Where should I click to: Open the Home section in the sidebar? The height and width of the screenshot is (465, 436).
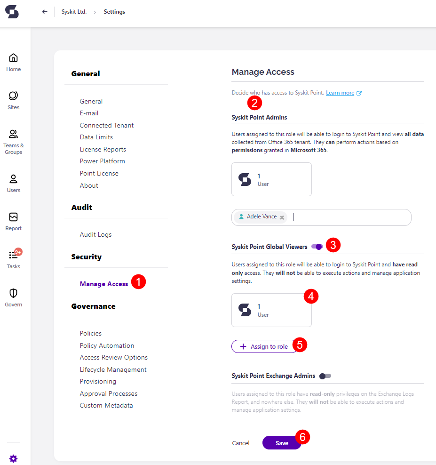[x=13, y=61]
